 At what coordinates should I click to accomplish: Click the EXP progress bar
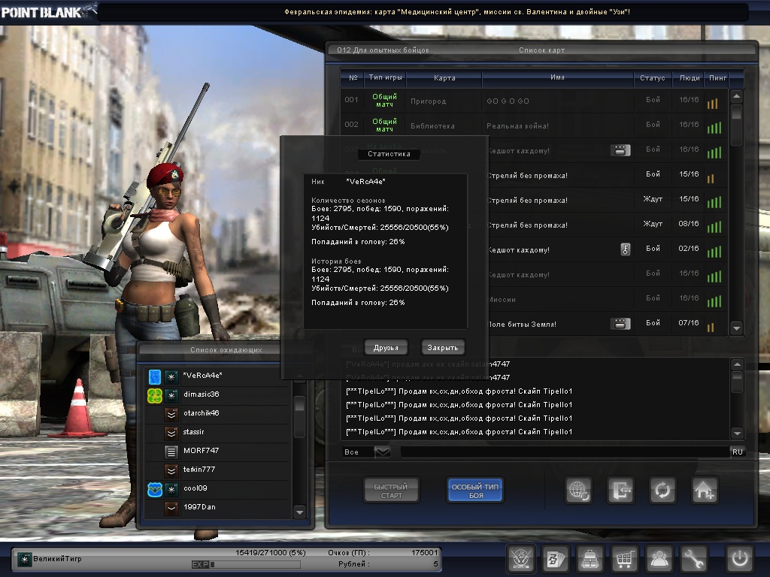(246, 564)
